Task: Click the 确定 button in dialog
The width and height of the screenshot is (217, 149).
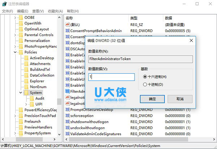Action: pyautogui.click(x=152, y=99)
